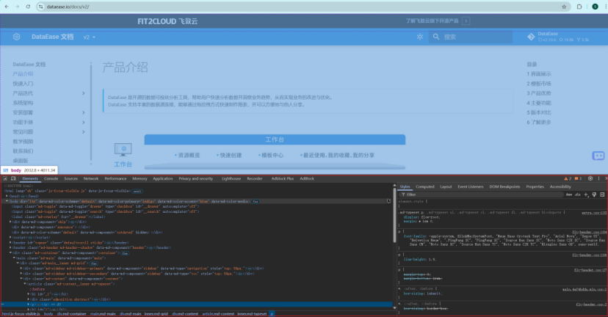Open the Adblock Plus DevTools tab
The image size is (608, 317).
click(x=282, y=178)
